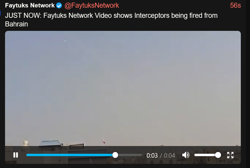Screen dimensions: 250x168
Task: Seek to the start of the blue progress bar
Action: [x=28, y=155]
